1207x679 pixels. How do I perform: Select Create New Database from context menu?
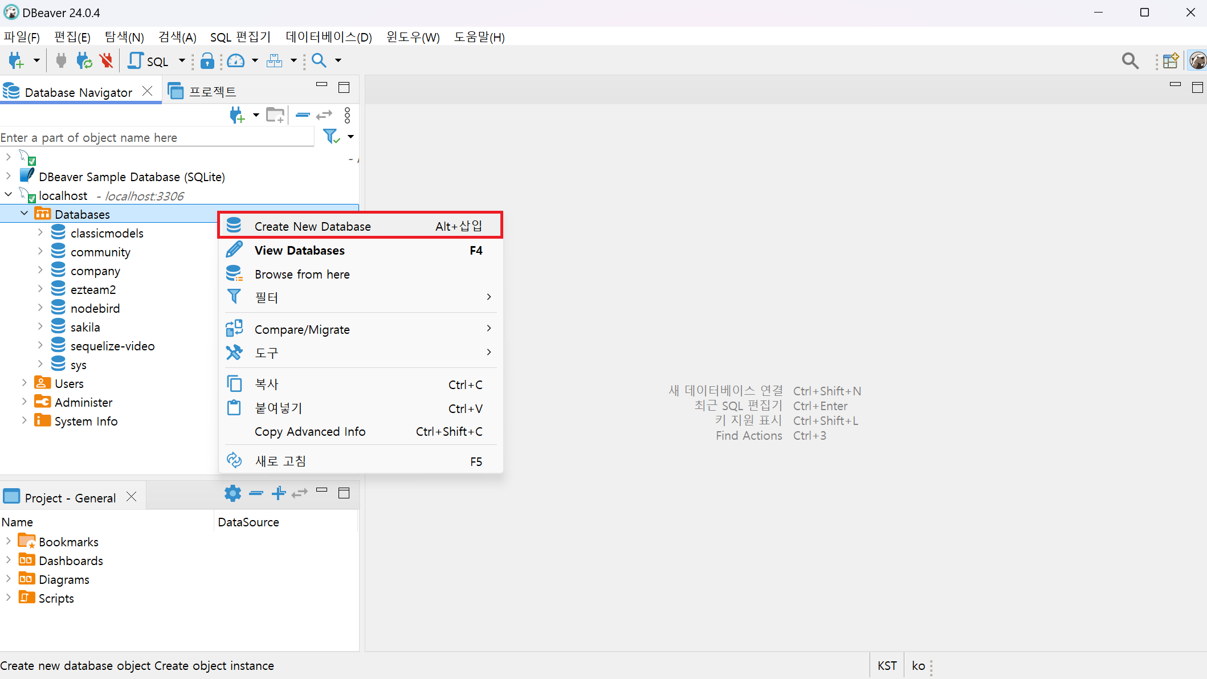click(x=312, y=226)
